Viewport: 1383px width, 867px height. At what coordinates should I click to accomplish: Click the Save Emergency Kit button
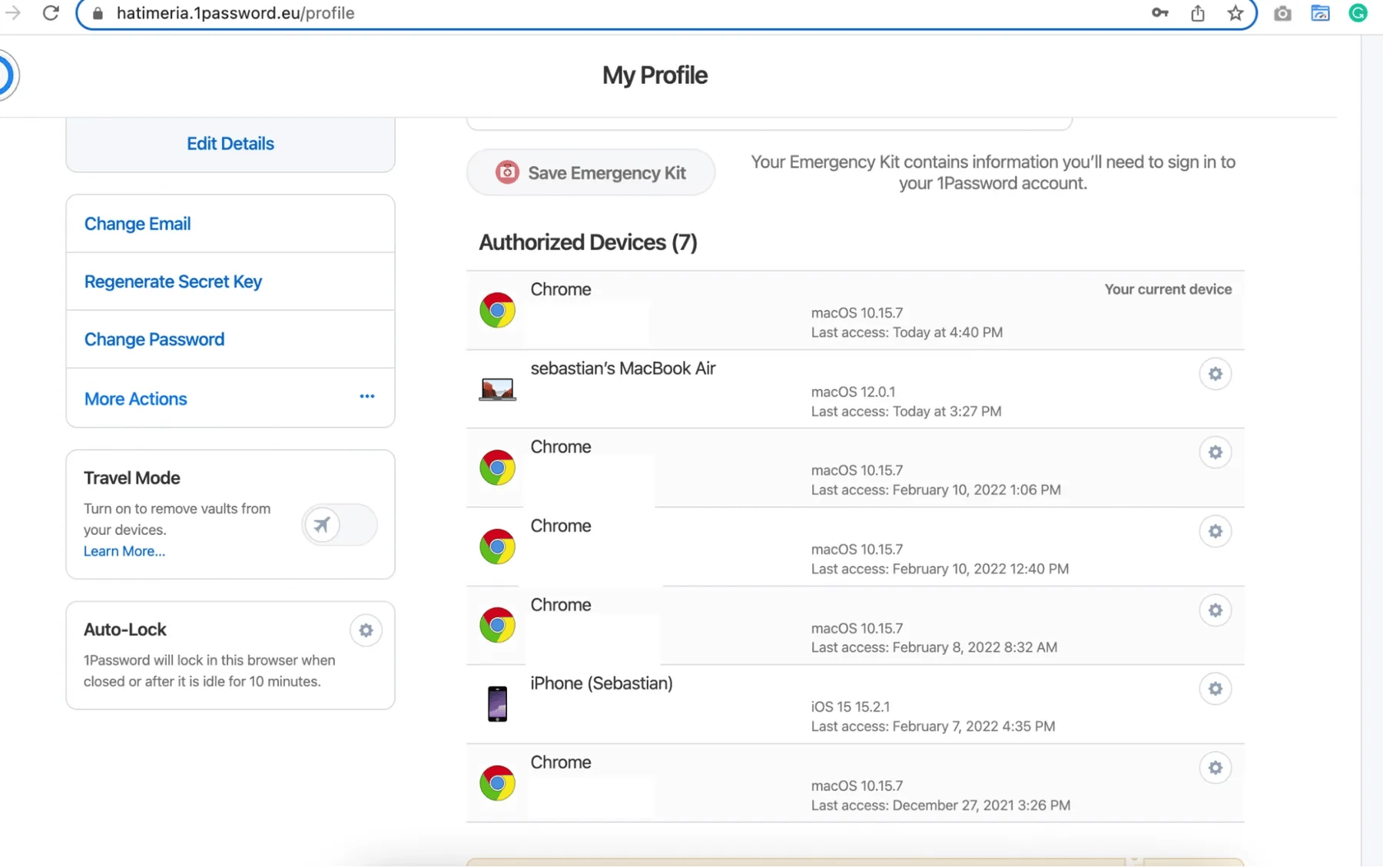pyautogui.click(x=590, y=173)
